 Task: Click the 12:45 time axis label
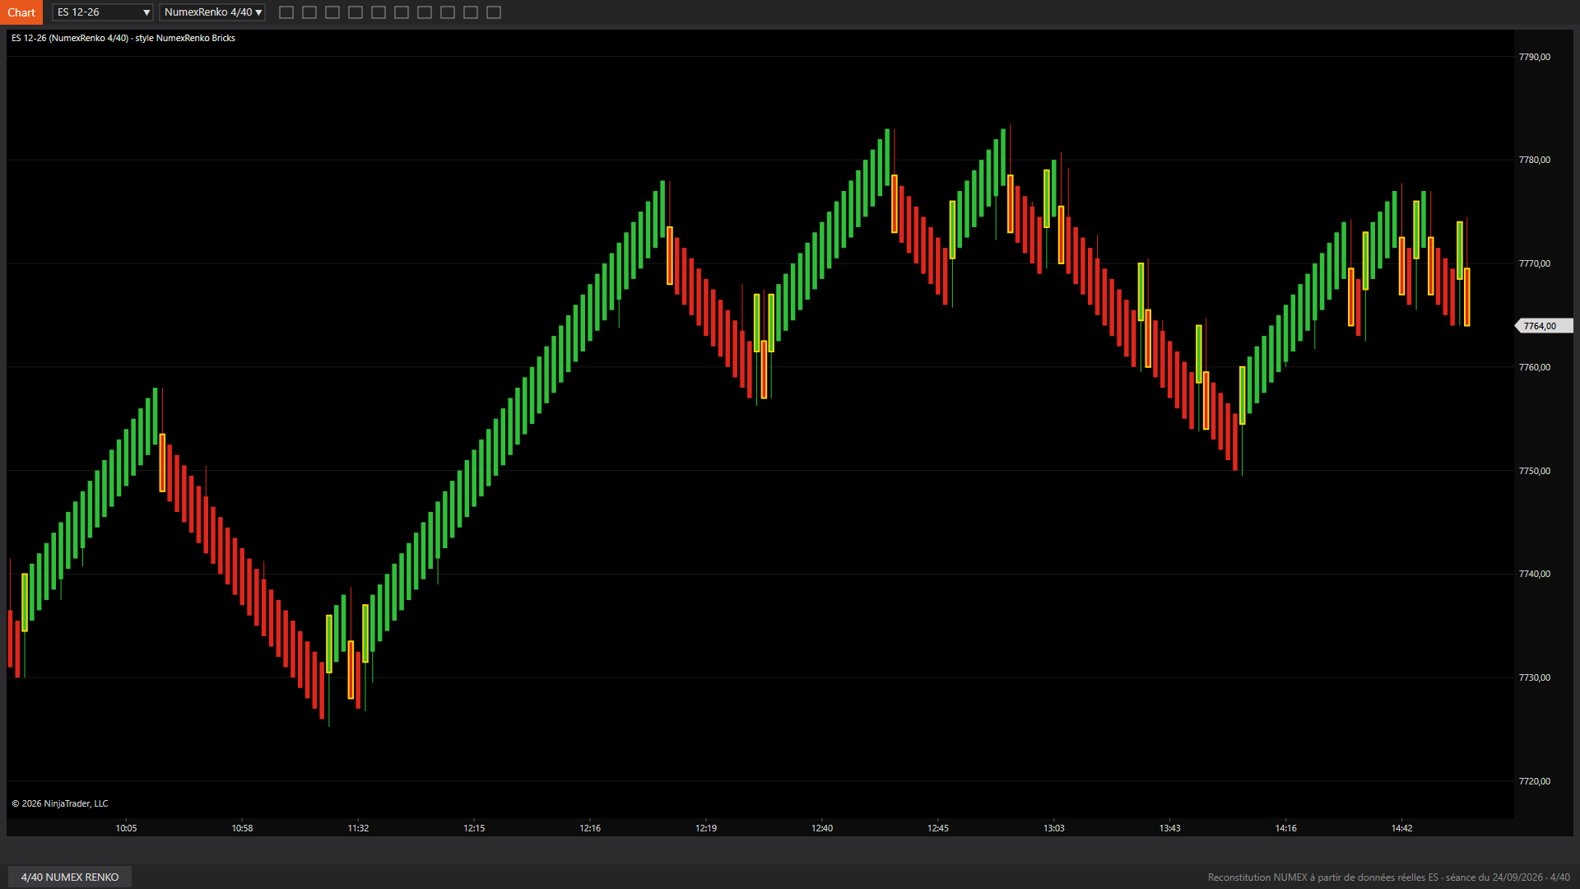click(938, 828)
